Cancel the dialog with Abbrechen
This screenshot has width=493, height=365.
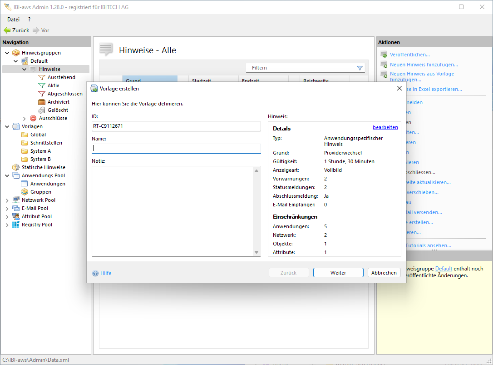click(384, 273)
